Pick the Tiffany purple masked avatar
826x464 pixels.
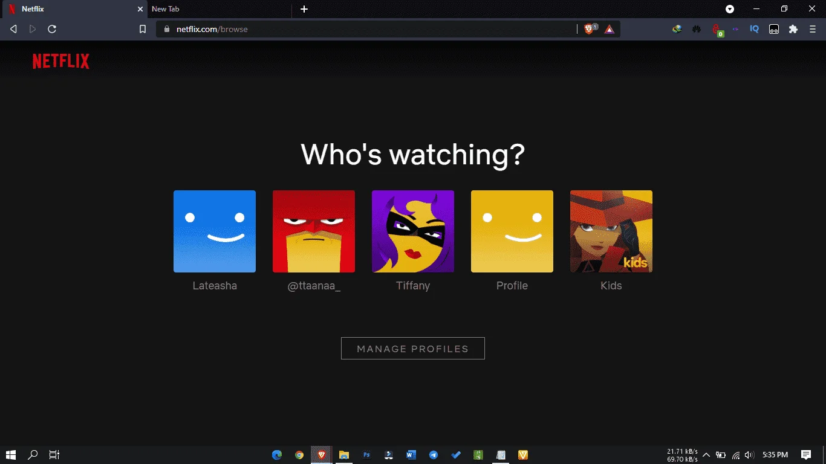coord(413,231)
